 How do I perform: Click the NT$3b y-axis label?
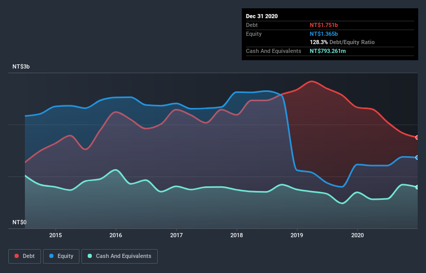(x=21, y=66)
